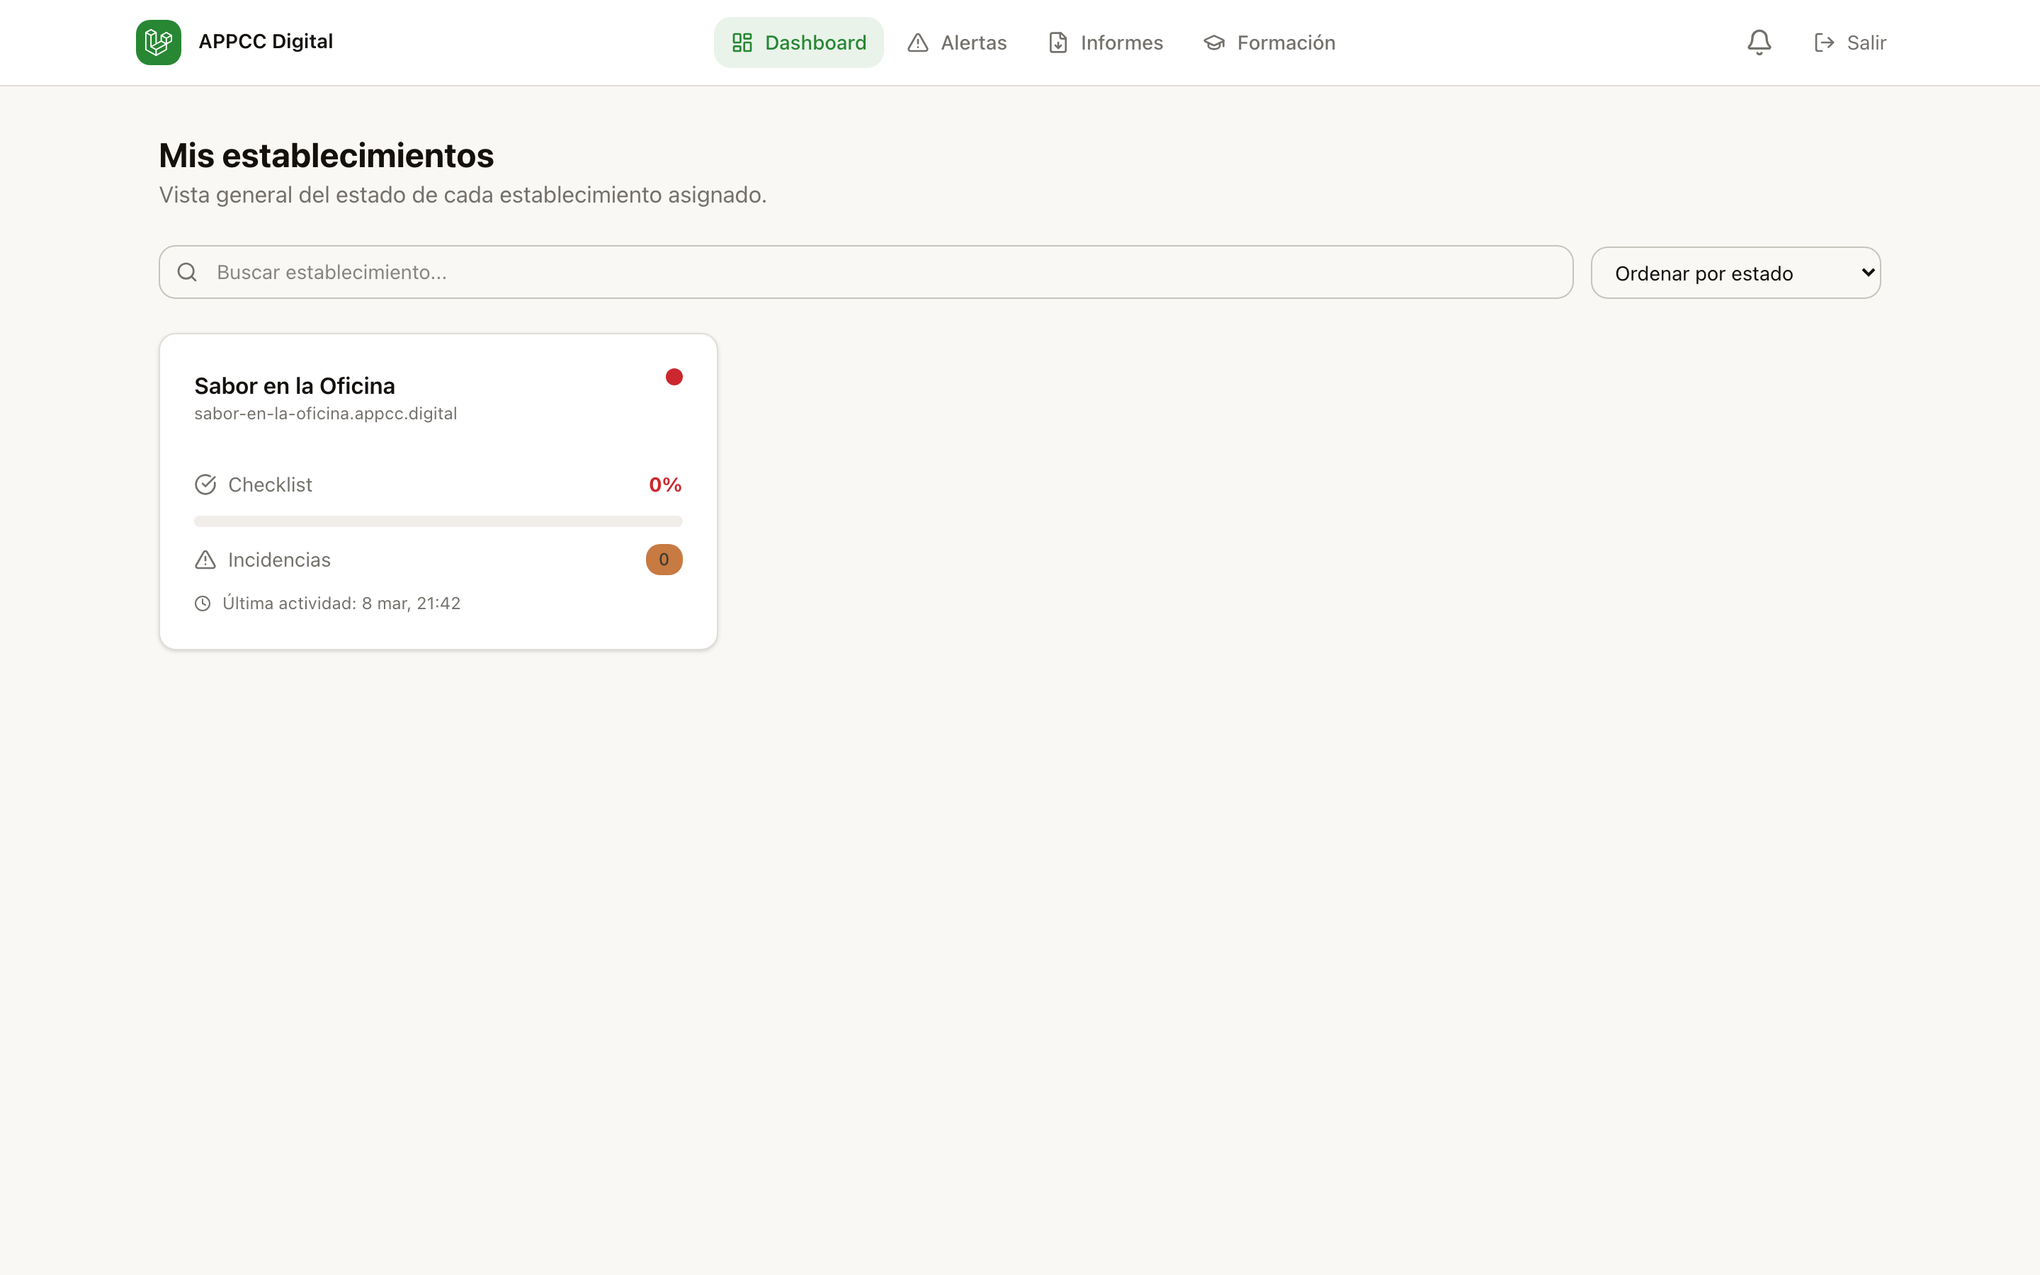
Task: Click the search magnifier icon
Action: click(187, 273)
